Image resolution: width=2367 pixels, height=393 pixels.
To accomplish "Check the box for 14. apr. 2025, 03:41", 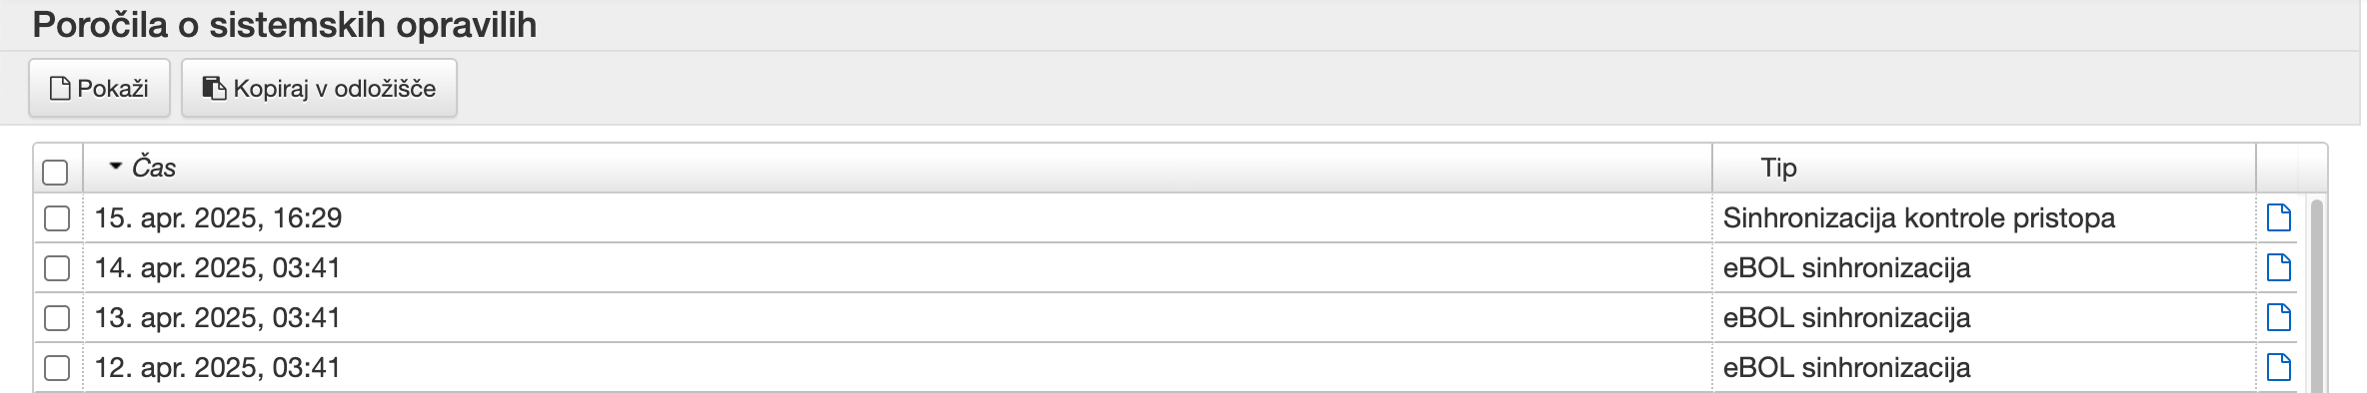I will (57, 267).
